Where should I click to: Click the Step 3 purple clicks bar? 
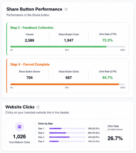click(67, 137)
